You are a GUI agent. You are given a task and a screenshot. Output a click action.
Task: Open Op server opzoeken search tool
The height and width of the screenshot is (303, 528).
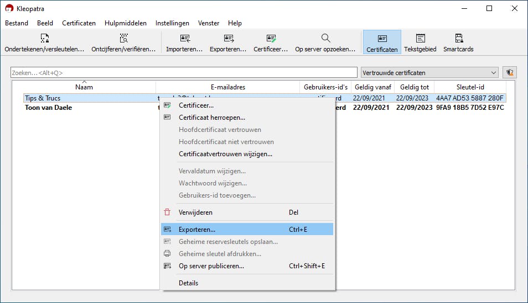[x=325, y=42]
